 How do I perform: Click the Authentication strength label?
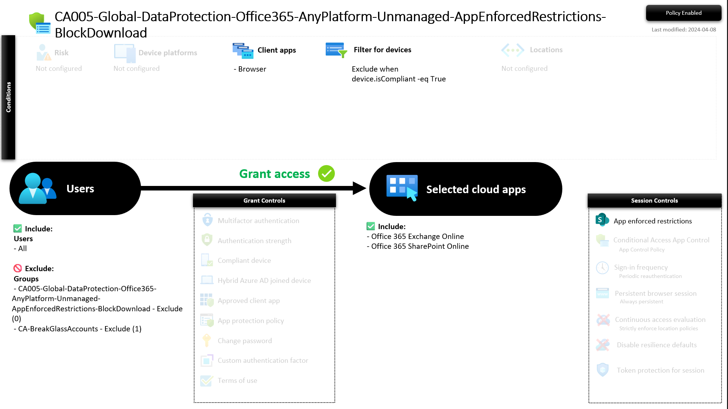coord(254,240)
